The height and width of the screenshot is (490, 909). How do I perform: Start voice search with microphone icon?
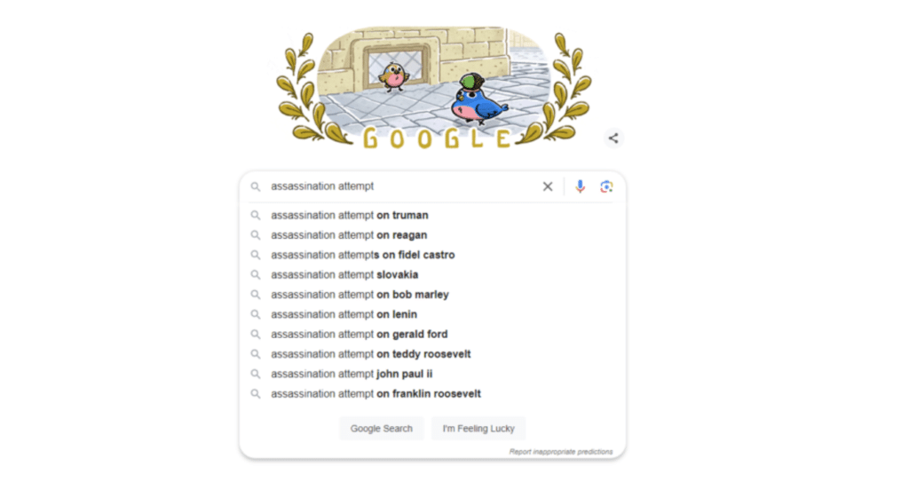click(580, 186)
